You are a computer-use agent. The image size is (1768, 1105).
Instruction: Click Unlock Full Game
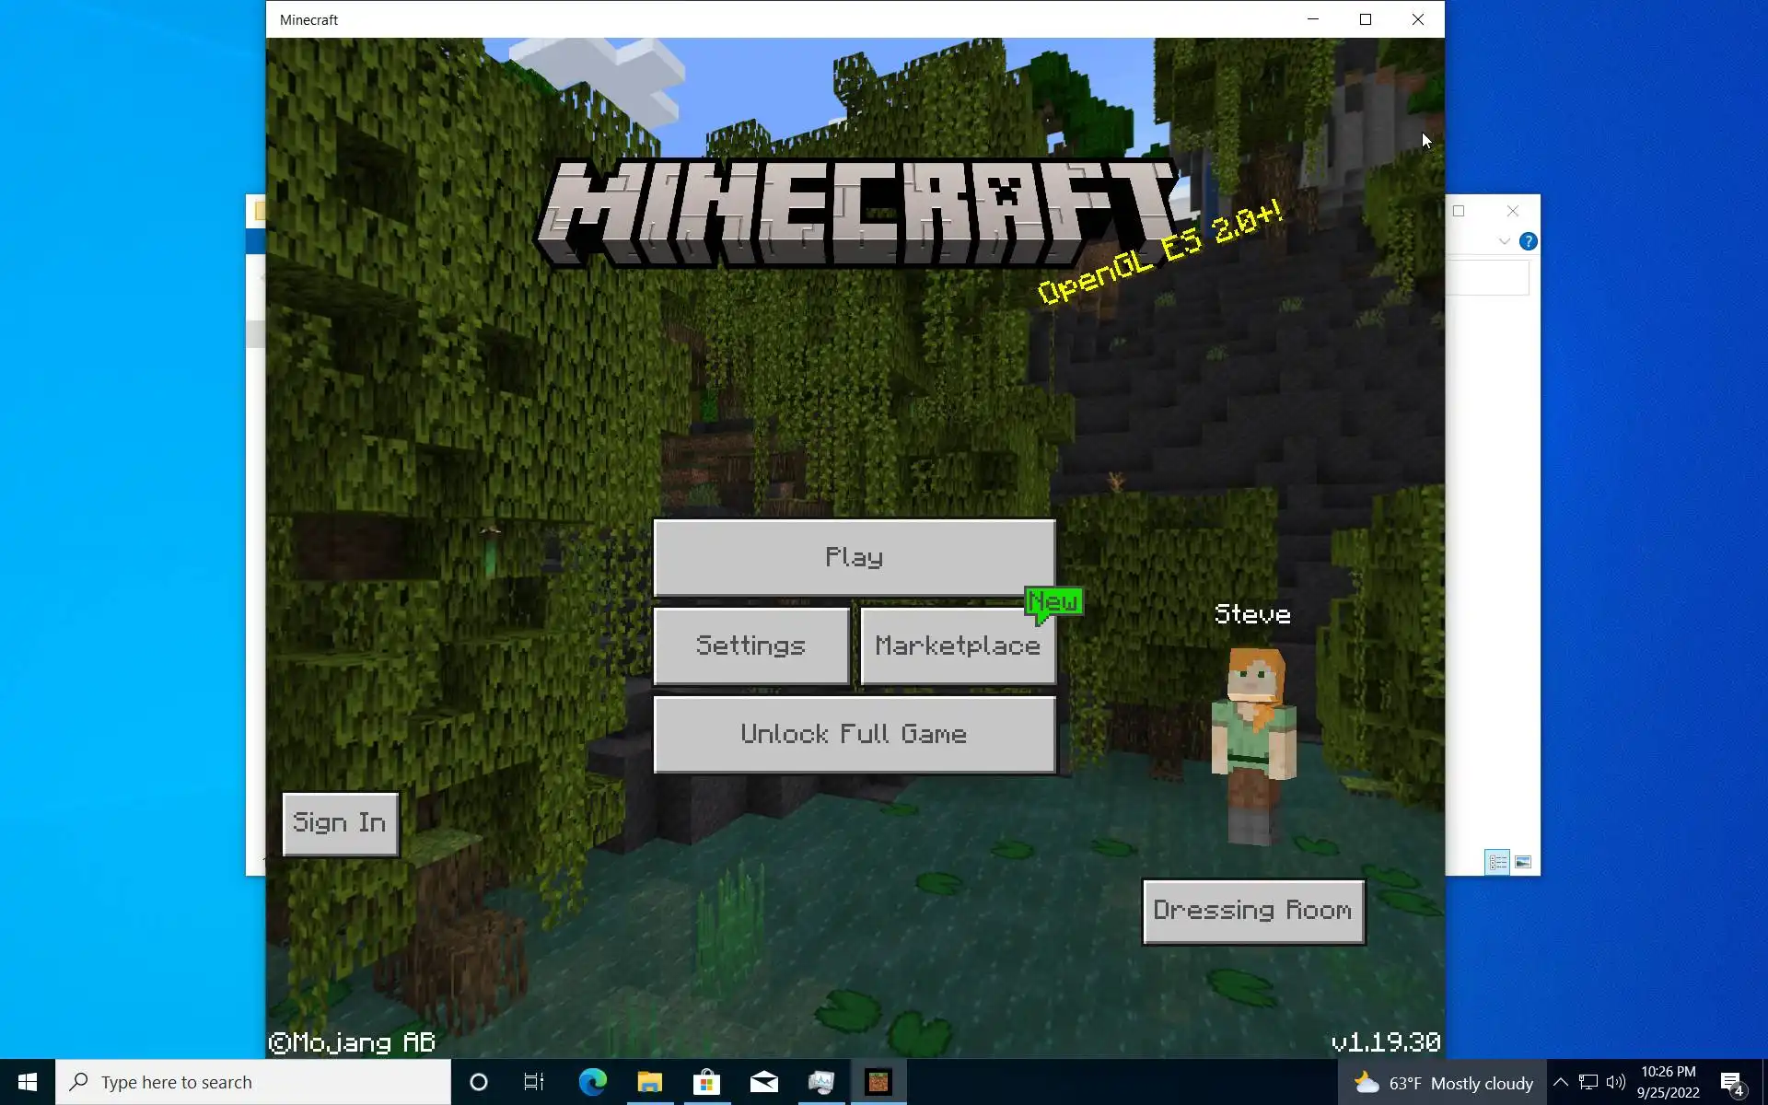coord(854,734)
